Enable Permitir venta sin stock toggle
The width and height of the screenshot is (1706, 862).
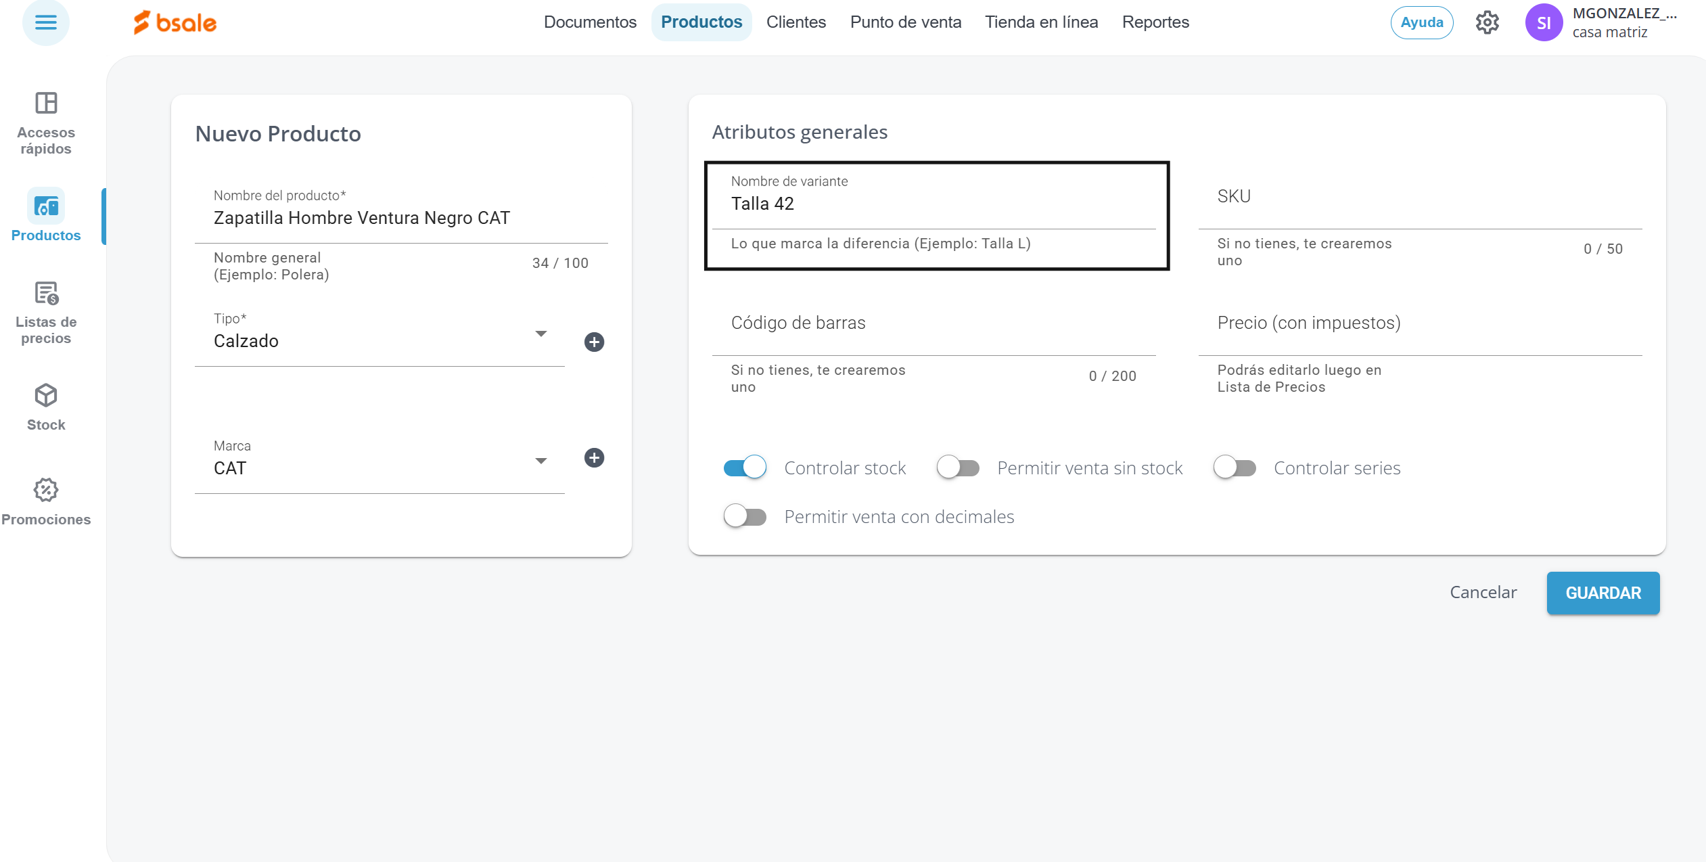(x=958, y=468)
